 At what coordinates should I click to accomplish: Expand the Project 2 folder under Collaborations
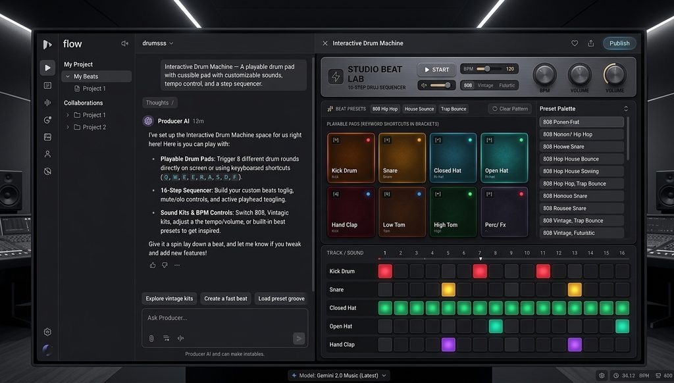[x=68, y=127]
